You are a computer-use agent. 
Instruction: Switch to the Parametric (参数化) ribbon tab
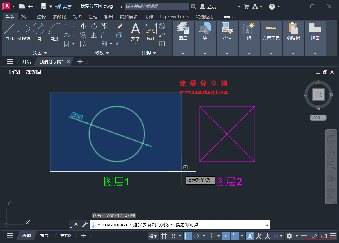tap(59, 17)
